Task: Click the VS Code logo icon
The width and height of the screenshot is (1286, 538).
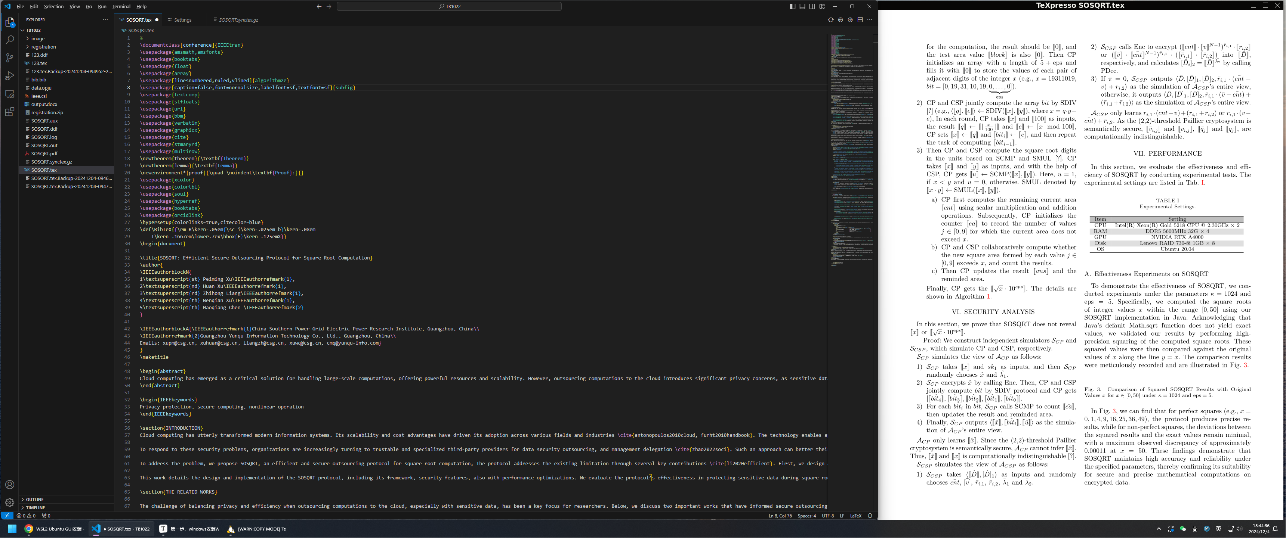Action: click(7, 6)
